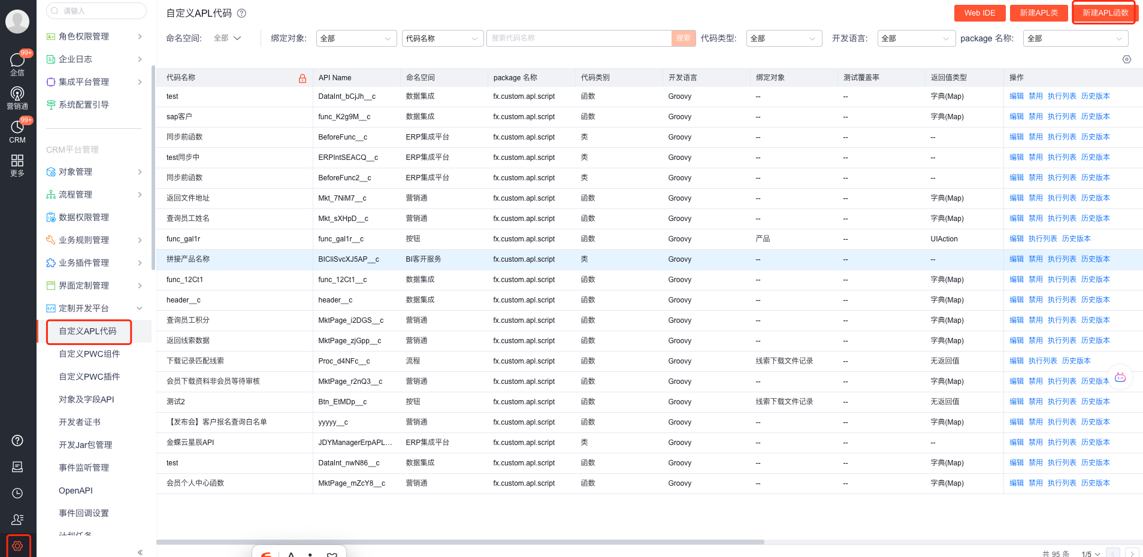Click the horizontal table scrollbar
Image resolution: width=1143 pixels, height=557 pixels.
(460, 542)
